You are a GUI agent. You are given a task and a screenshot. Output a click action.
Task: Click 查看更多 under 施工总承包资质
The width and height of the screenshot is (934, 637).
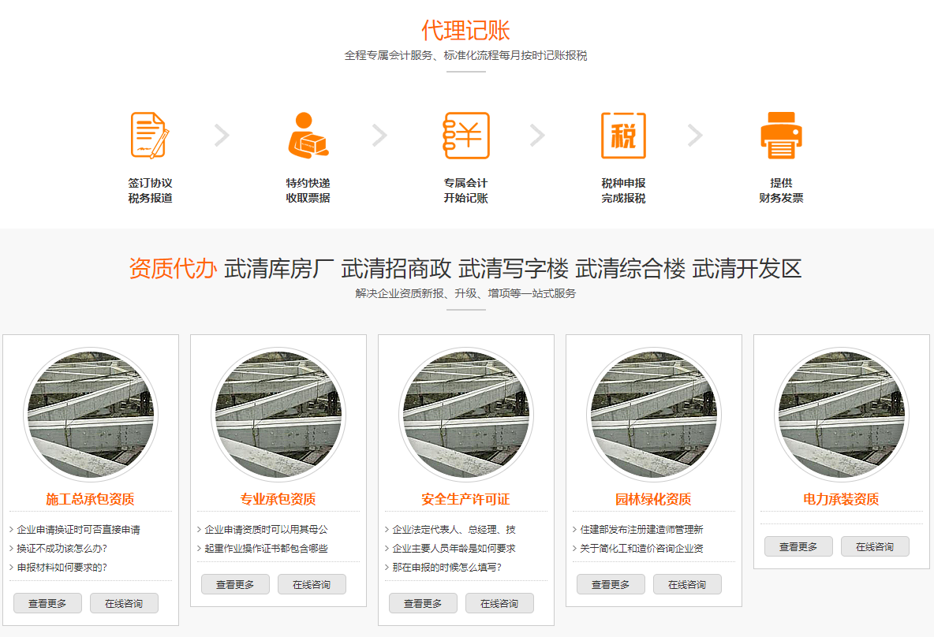point(47,603)
